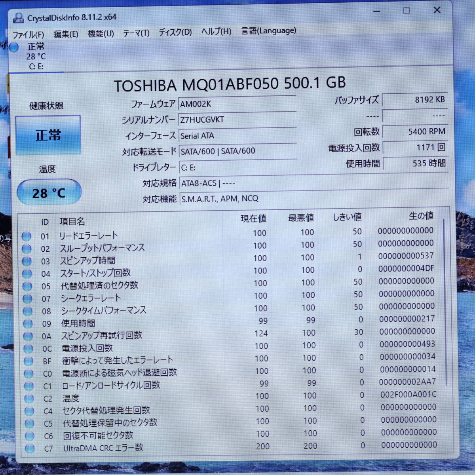Screen dimensions: 475x475
Task: Select the C: E: disk status icon
Action: click(14, 47)
